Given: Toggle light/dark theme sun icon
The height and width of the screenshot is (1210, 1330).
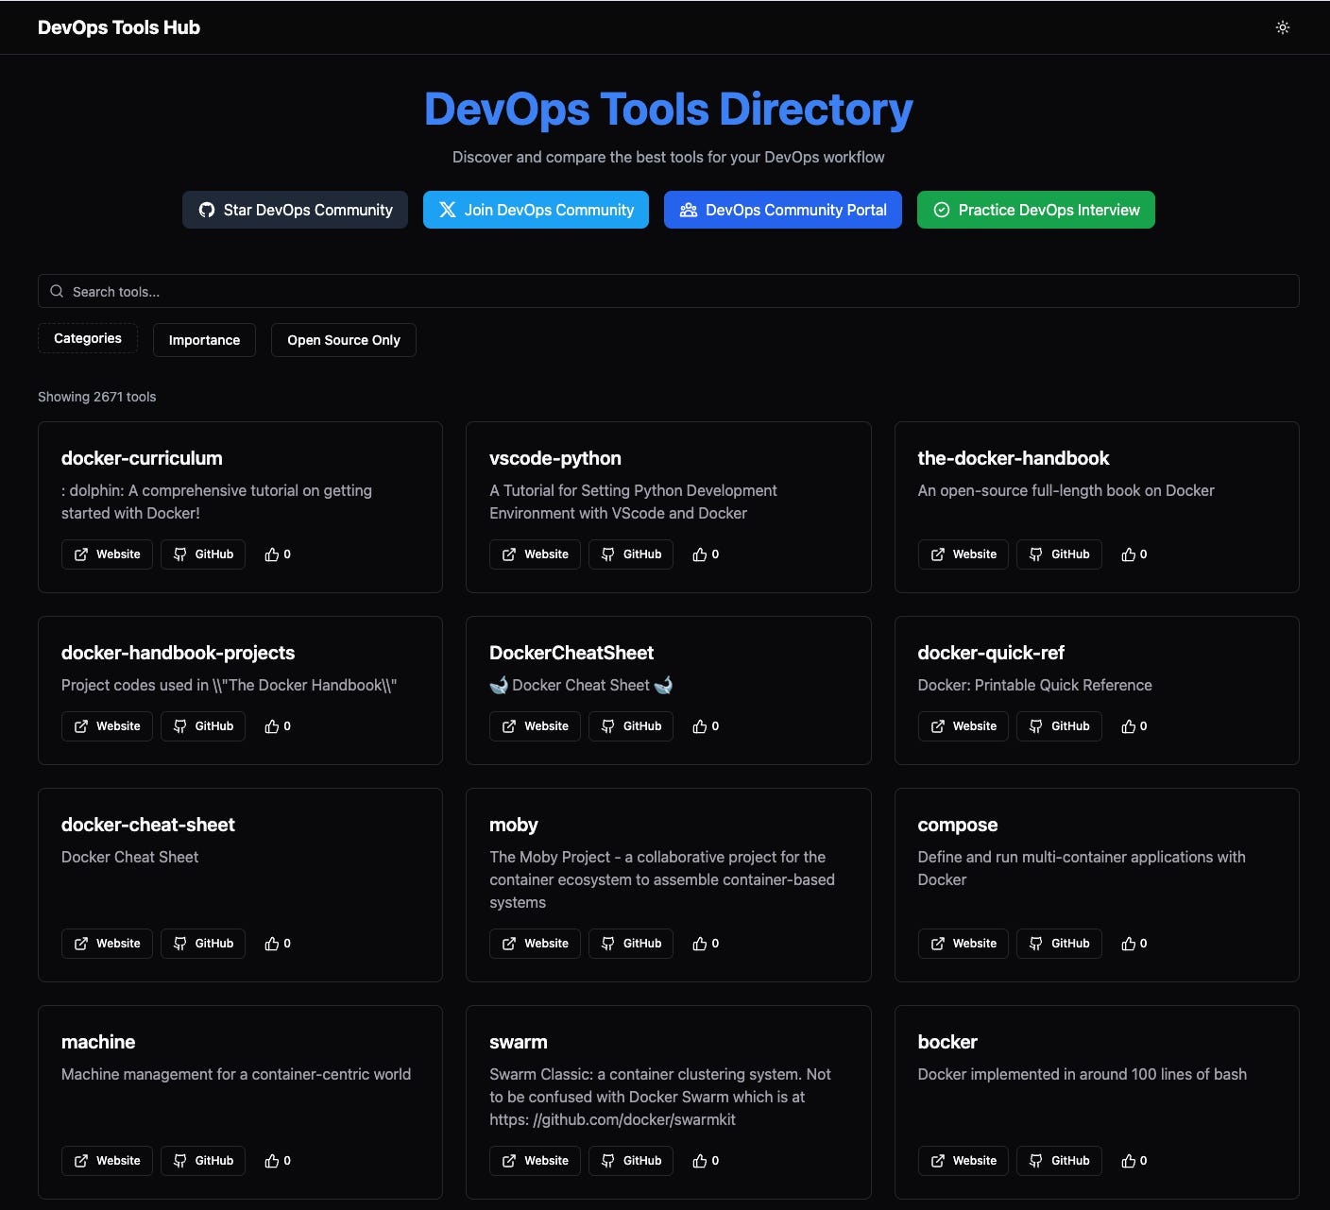Looking at the screenshot, I should (x=1283, y=27).
